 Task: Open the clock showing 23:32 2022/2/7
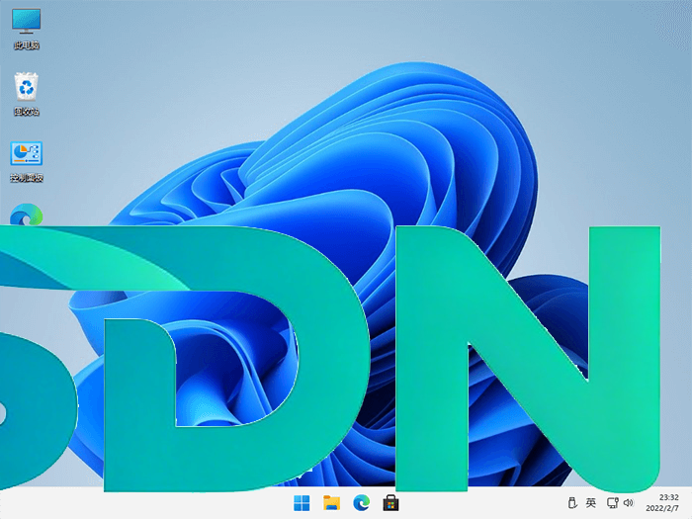(x=662, y=502)
